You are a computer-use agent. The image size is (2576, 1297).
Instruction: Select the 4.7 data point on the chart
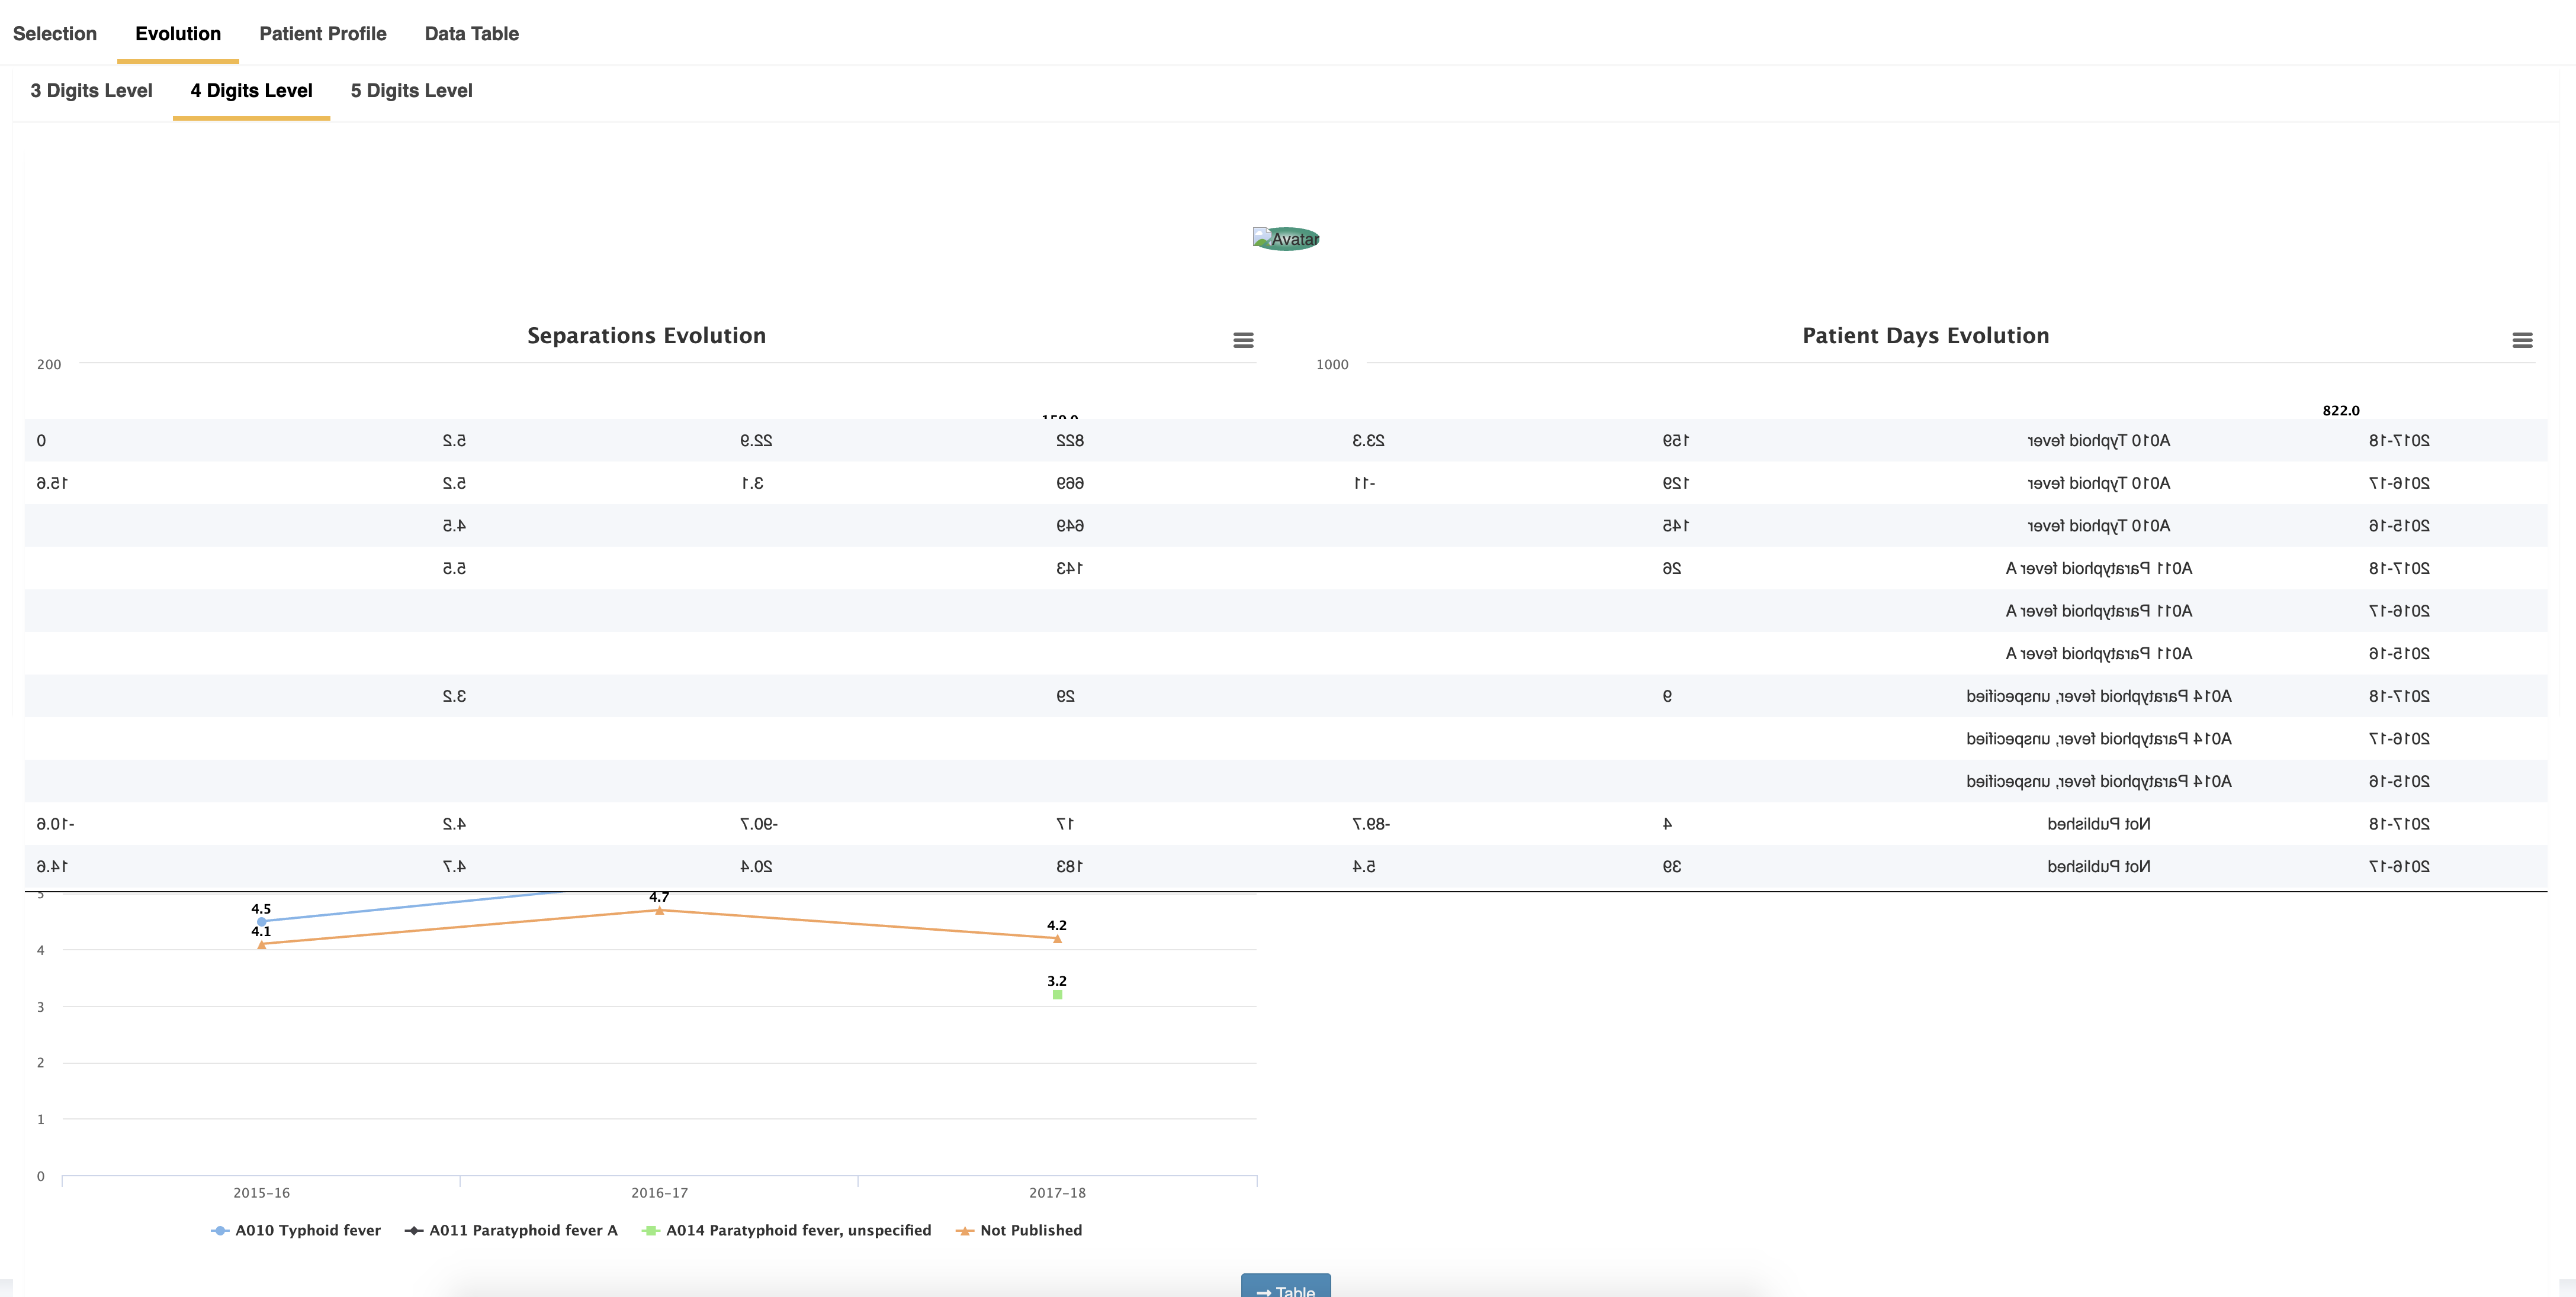coord(659,911)
